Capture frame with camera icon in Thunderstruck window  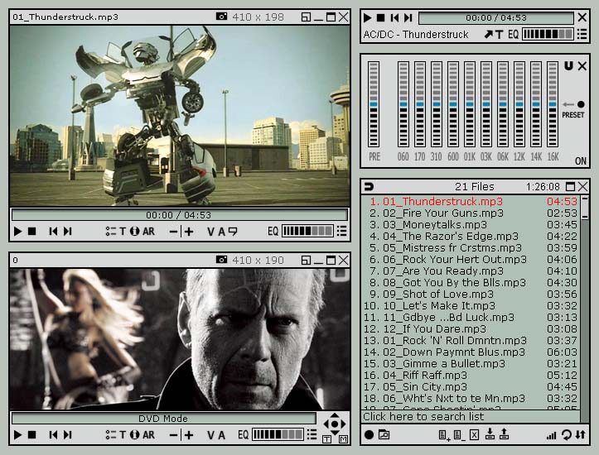coord(221,17)
